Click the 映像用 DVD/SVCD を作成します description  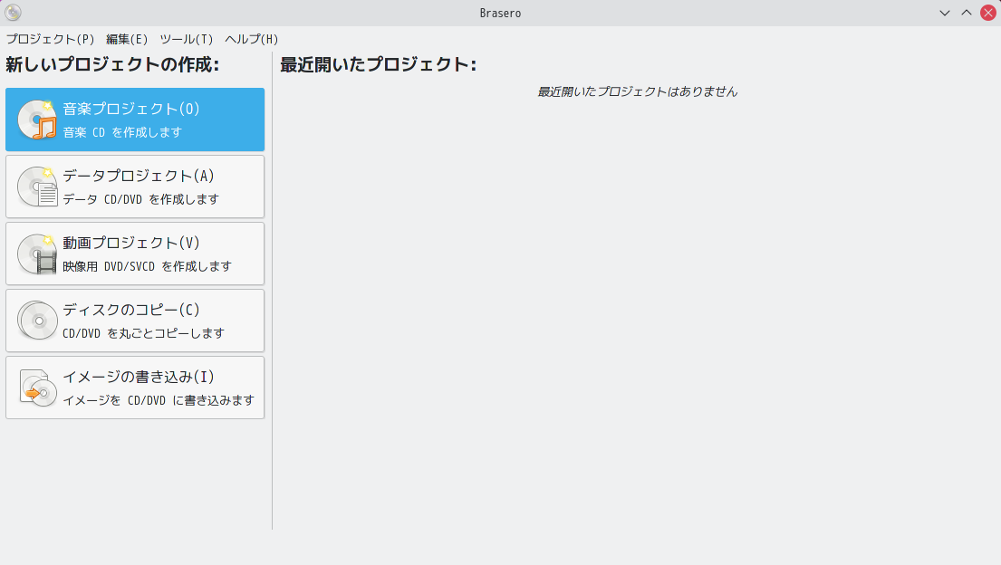coord(148,266)
